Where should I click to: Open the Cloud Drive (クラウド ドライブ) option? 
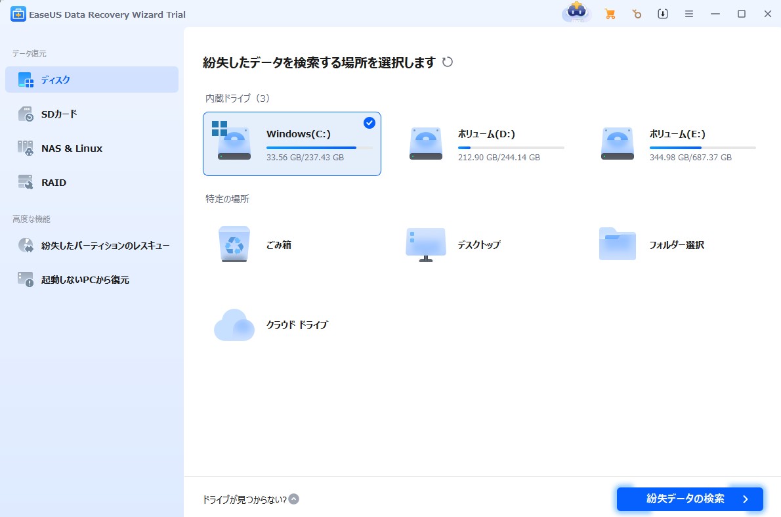point(234,325)
